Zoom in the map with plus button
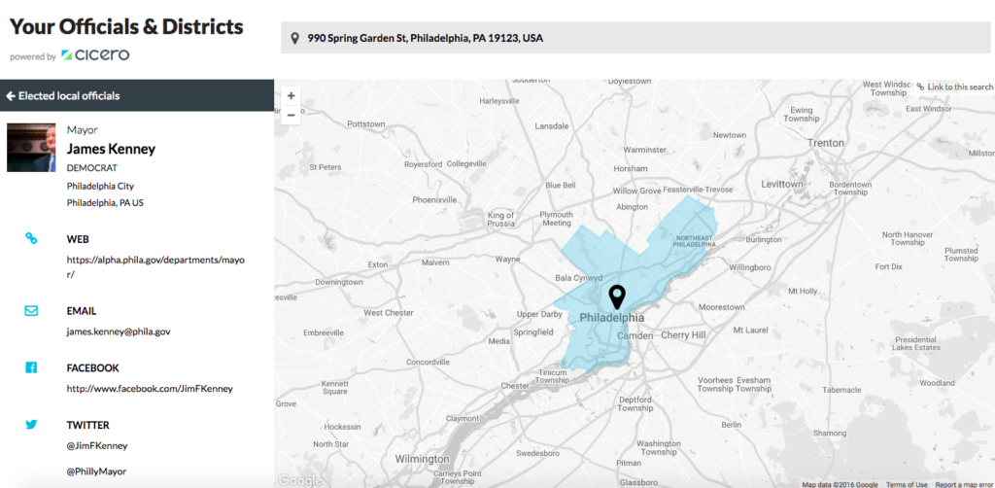 (x=292, y=96)
